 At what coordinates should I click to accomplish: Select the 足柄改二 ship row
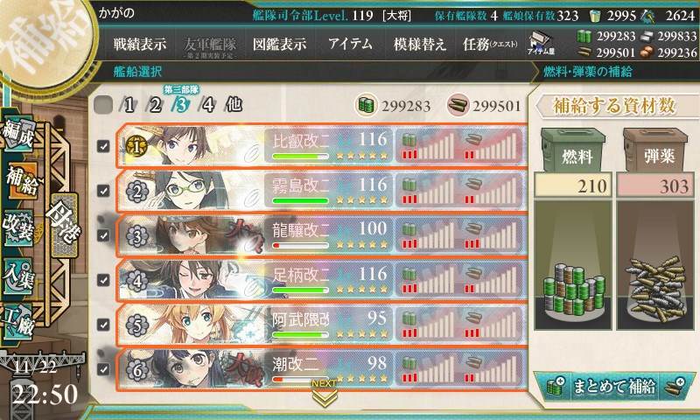321,280
